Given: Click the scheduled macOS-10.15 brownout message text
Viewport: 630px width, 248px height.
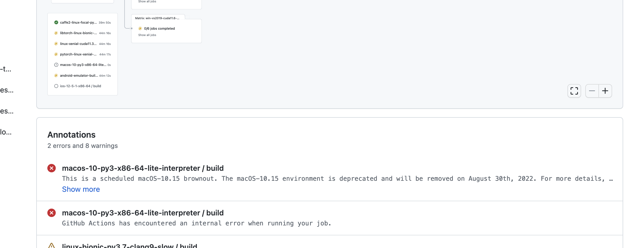Looking at the screenshot, I should click(338, 179).
